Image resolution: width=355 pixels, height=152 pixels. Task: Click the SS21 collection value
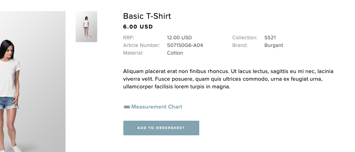270,38
